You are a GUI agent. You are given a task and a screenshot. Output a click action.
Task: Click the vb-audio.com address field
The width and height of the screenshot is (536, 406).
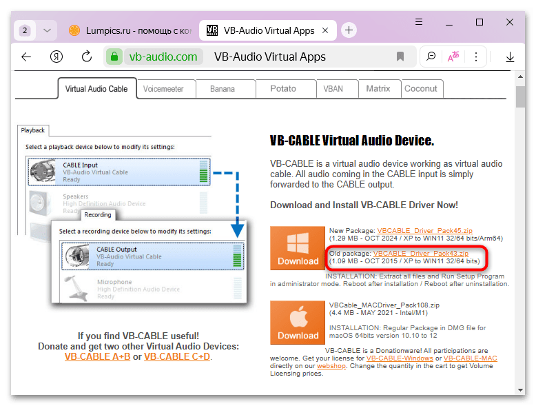163,57
